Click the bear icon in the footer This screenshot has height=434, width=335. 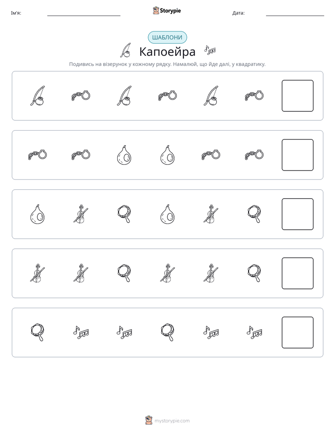point(149,420)
